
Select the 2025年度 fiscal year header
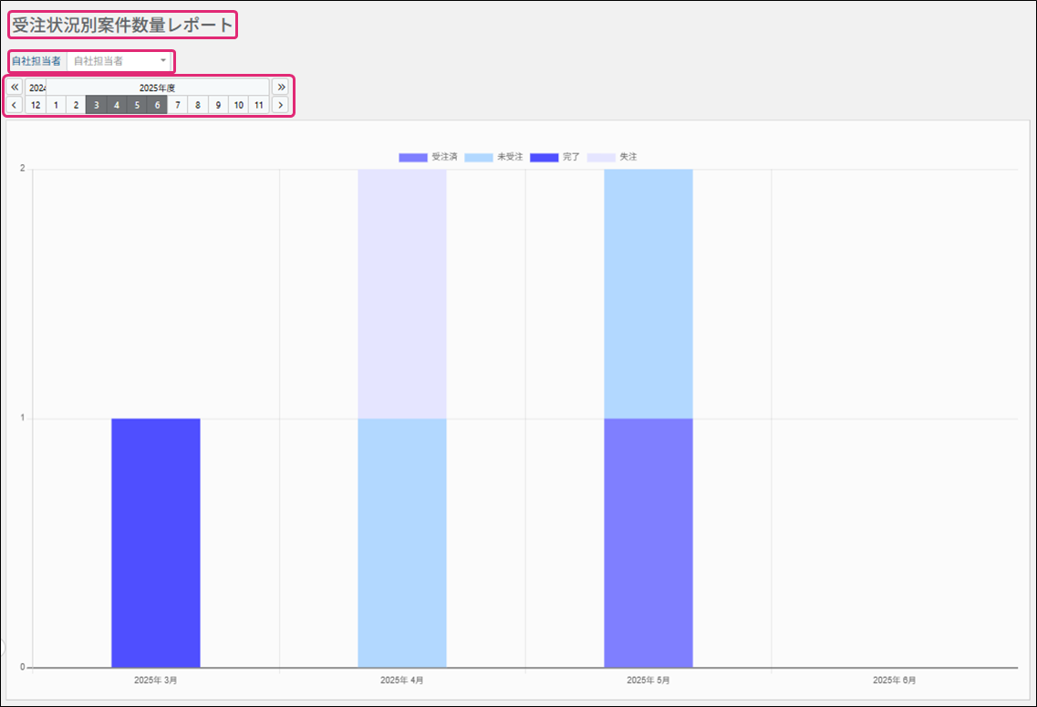(157, 88)
